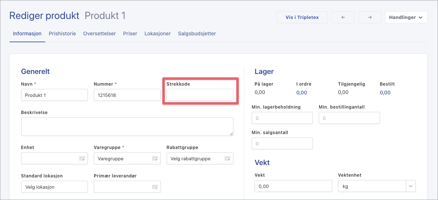
Task: Select the Lokasjoner tab
Action: [x=158, y=34]
